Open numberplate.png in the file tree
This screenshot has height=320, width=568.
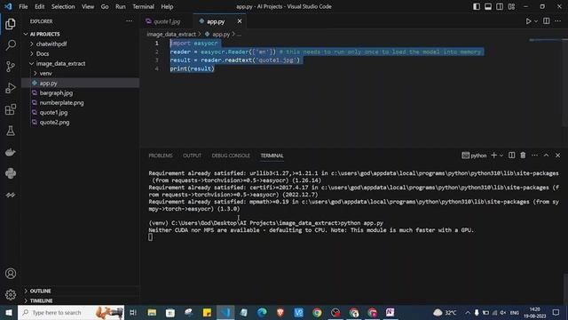coord(81,103)
